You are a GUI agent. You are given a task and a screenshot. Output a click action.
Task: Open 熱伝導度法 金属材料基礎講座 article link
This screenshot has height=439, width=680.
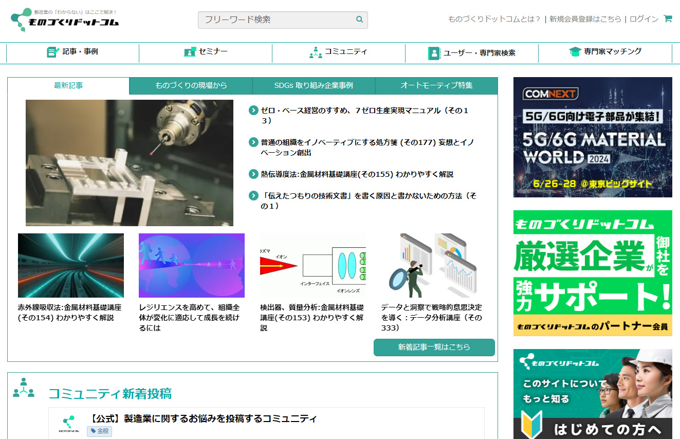pos(357,174)
